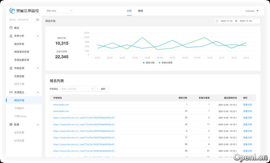Click the 外链域名 search input field

point(75,89)
